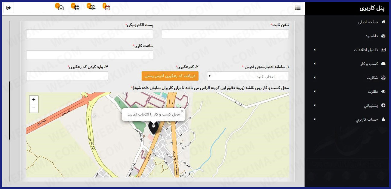Click the orange دریافت کد رهگیری آدرس پستی button
The image size is (391, 189).
[x=170, y=76]
